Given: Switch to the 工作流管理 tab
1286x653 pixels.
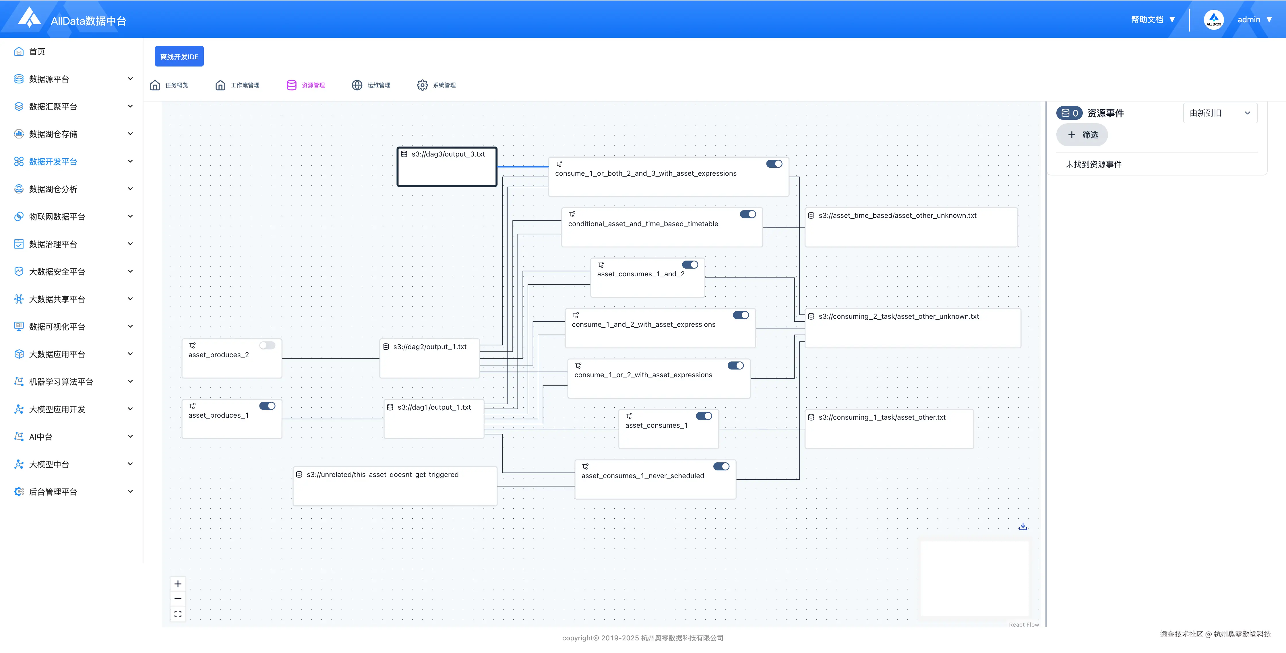Looking at the screenshot, I should (x=238, y=85).
